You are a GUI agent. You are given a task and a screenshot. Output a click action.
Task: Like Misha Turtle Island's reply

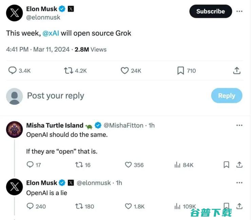point(128,165)
